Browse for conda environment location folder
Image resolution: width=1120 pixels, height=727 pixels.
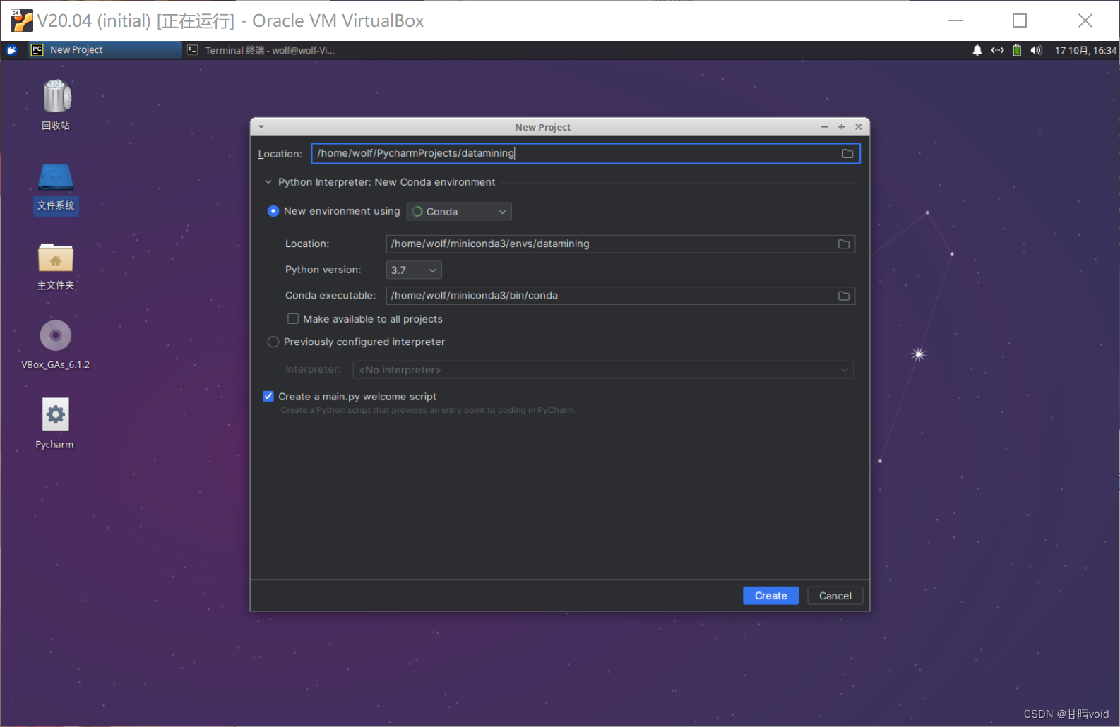(844, 244)
